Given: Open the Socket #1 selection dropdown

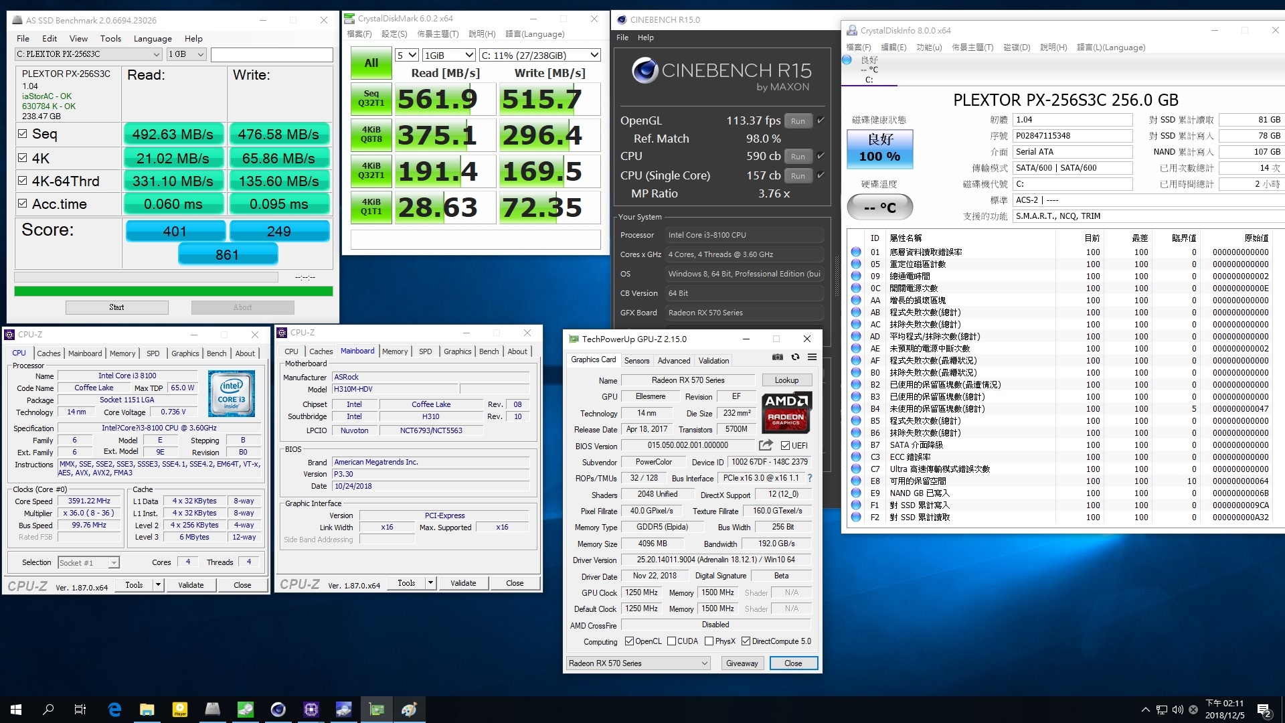Looking at the screenshot, I should tap(88, 562).
